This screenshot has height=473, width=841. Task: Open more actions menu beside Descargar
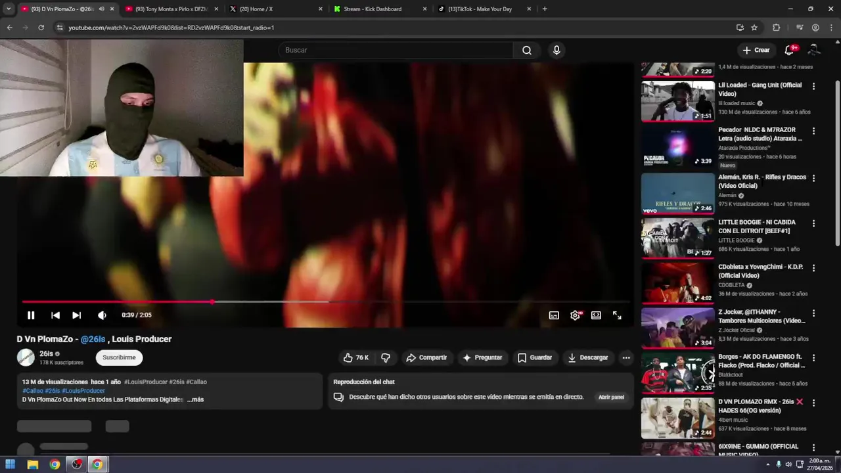(626, 357)
